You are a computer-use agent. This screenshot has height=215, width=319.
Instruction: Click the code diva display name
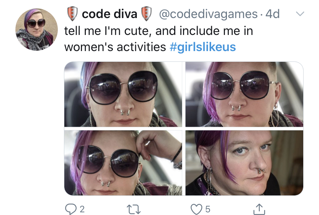point(109,14)
